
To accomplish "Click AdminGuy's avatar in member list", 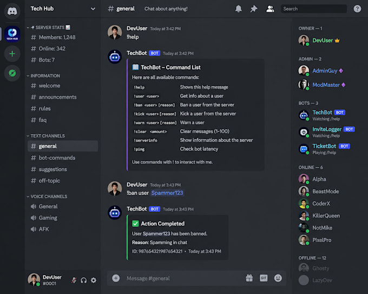I will tap(304, 71).
